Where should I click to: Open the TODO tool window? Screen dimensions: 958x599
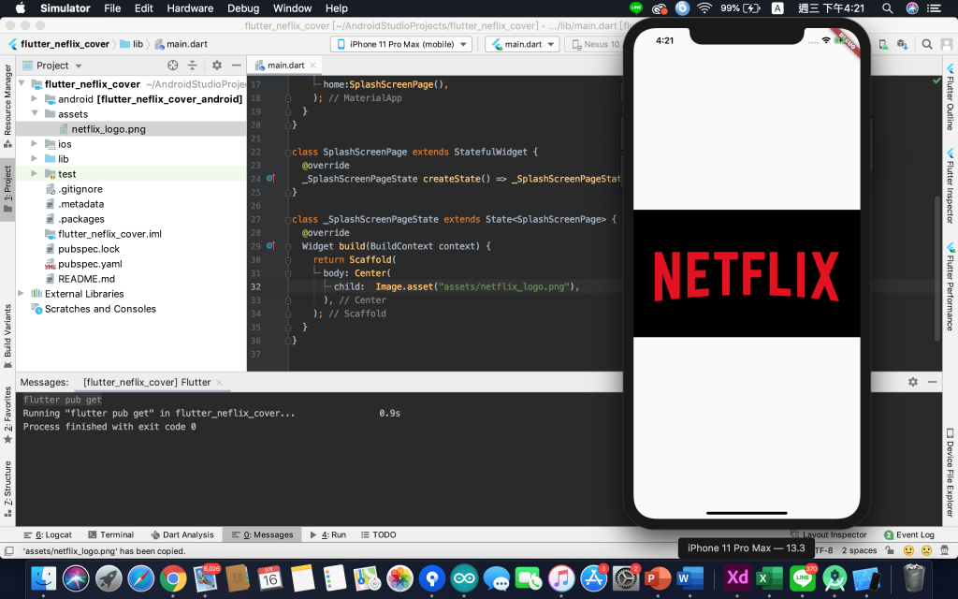(x=378, y=534)
